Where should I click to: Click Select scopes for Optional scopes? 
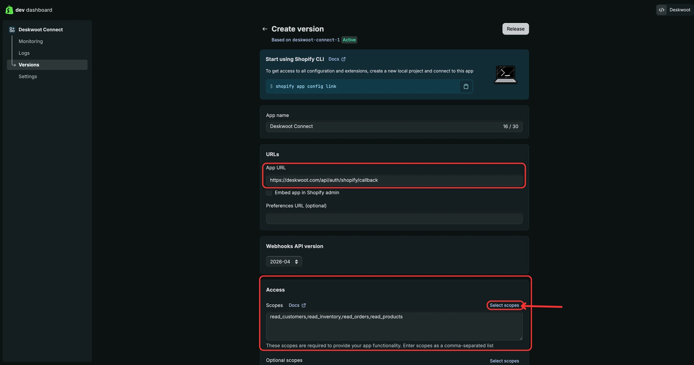pyautogui.click(x=504, y=361)
